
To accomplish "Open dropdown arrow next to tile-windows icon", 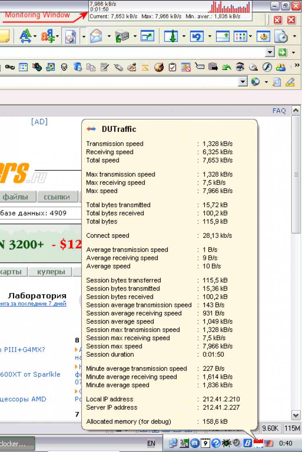I will [x=250, y=37].
